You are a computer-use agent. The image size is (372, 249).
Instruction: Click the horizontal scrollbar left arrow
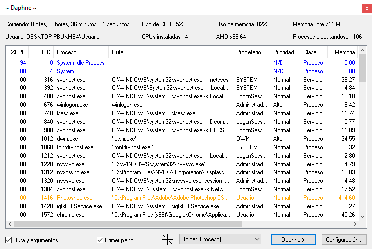point(10,224)
